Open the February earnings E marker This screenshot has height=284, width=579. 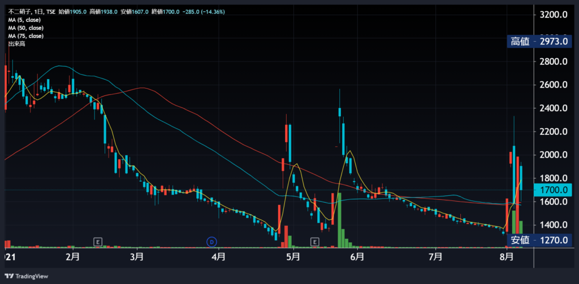coord(97,242)
